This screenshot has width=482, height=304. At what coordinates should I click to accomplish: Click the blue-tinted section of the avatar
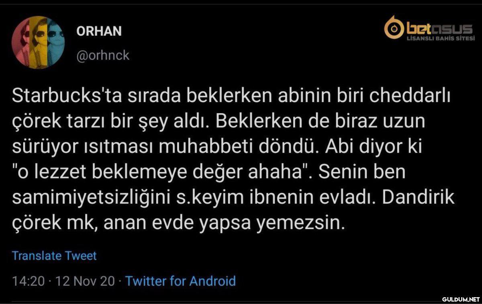tap(56, 43)
